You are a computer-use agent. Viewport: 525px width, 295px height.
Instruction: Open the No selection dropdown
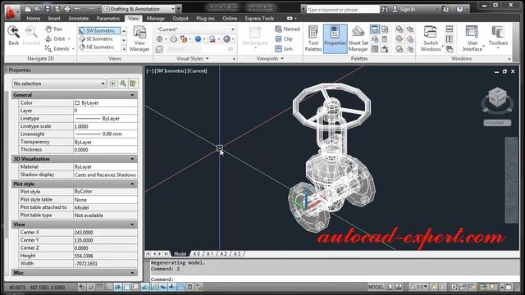coord(59,84)
